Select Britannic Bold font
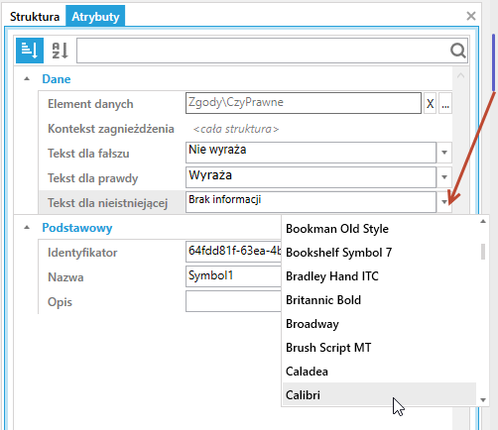The width and height of the screenshot is (498, 430). (380, 300)
